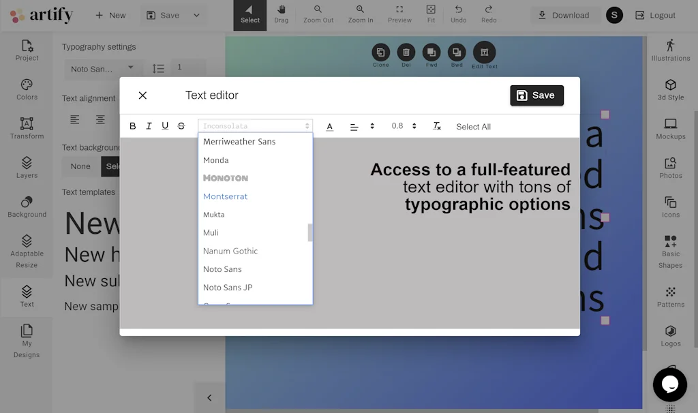Click the font list scrollbar thumb
698x413 pixels.
[310, 232]
